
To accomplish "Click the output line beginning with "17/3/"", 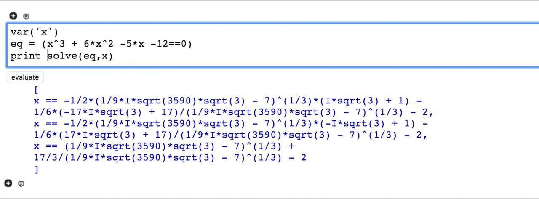I will [x=170, y=158].
